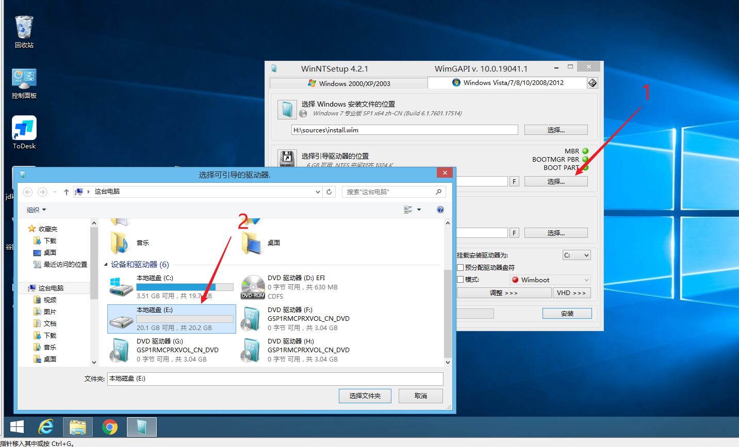The width and height of the screenshot is (739, 447).
Task: Switch to WinNTSetup taskbar item
Action: tap(142, 427)
